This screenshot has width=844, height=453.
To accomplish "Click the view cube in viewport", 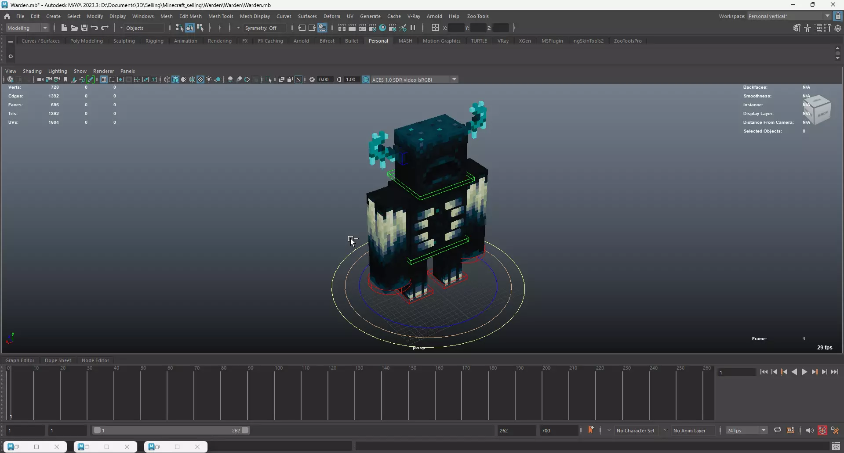I will point(818,110).
